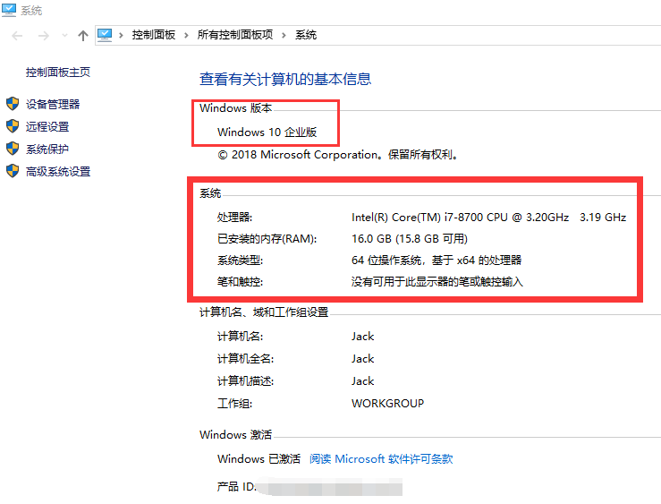Click the computer icon in address bar

pyautogui.click(x=105, y=35)
